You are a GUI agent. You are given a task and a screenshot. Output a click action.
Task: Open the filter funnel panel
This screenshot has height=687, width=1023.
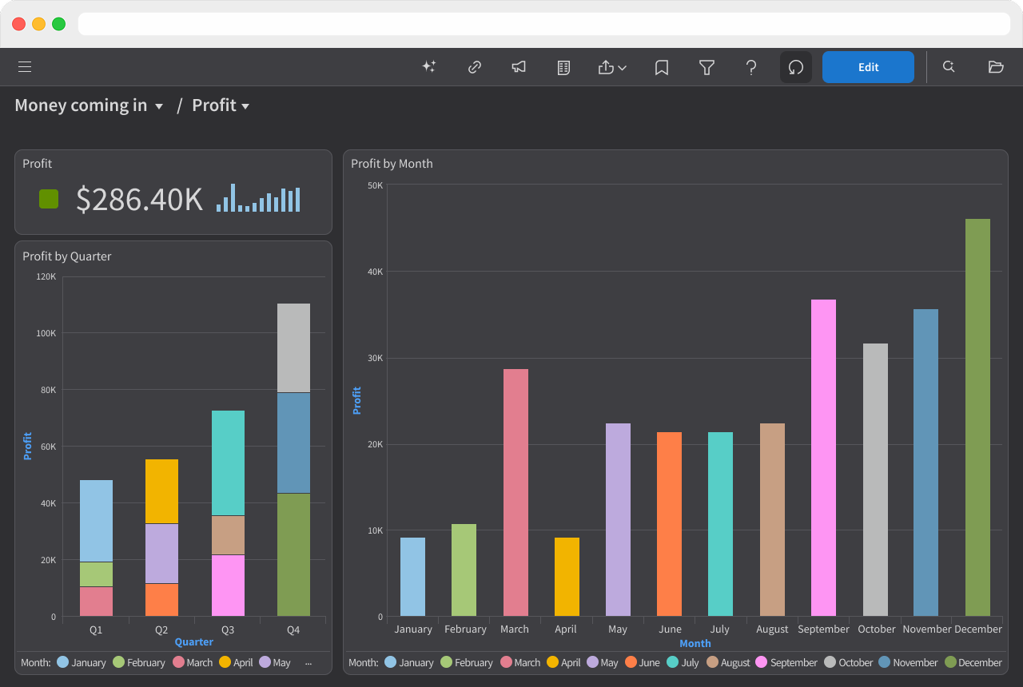pyautogui.click(x=707, y=67)
